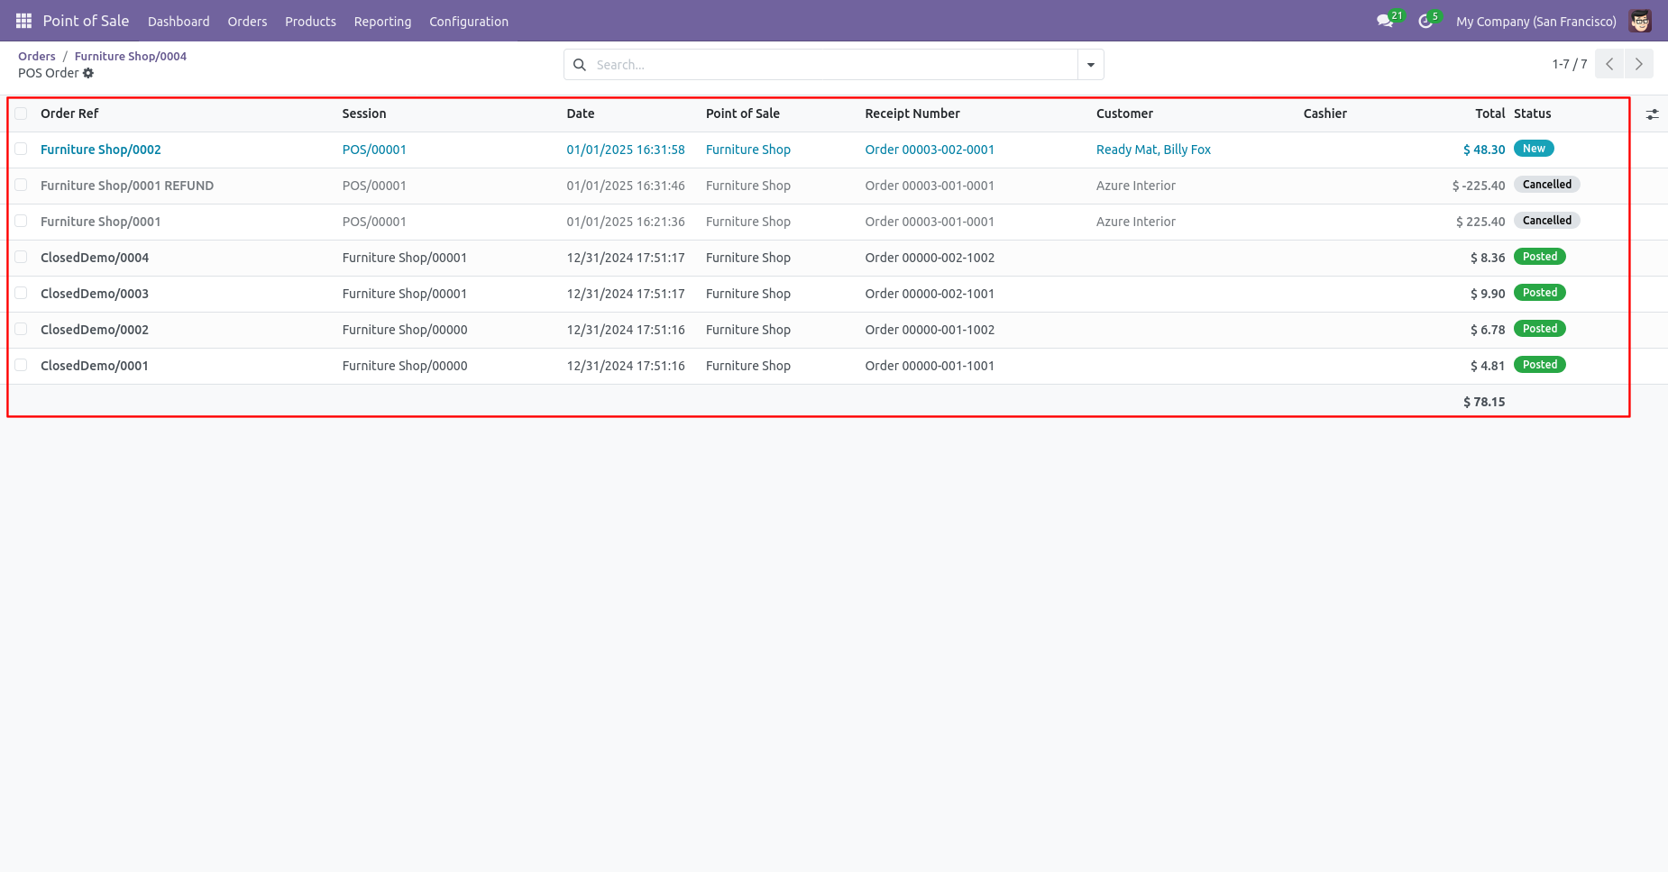
Task: Sort by Session column header
Action: tap(364, 114)
